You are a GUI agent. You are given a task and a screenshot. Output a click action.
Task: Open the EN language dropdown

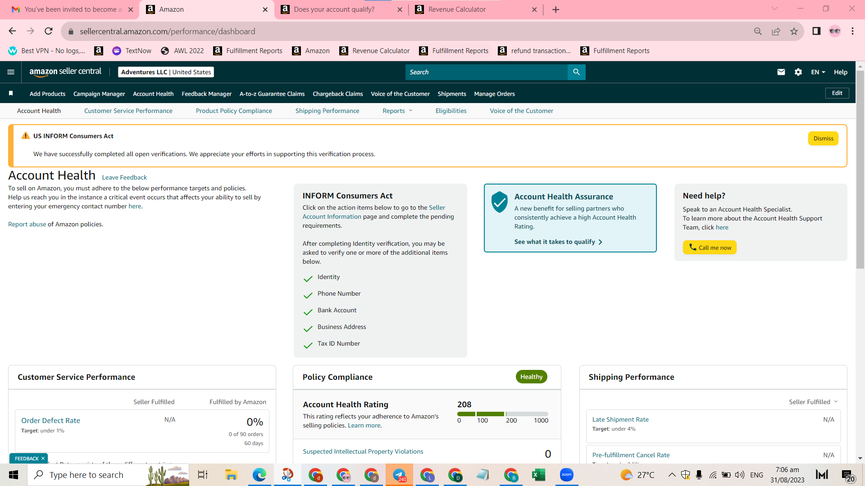pyautogui.click(x=818, y=72)
